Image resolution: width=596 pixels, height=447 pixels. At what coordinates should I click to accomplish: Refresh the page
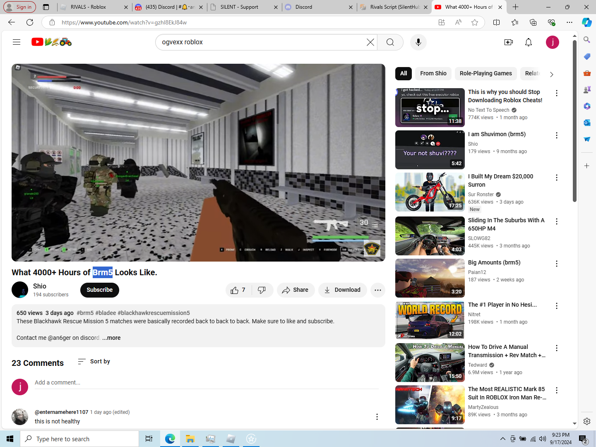point(30,22)
